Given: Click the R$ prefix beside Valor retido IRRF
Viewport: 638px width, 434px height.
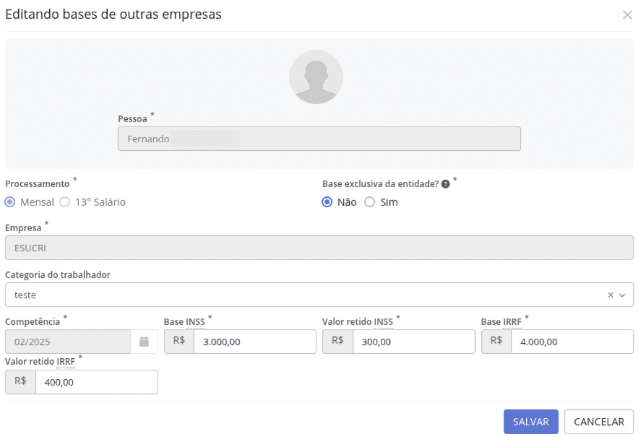Looking at the screenshot, I should [20, 381].
